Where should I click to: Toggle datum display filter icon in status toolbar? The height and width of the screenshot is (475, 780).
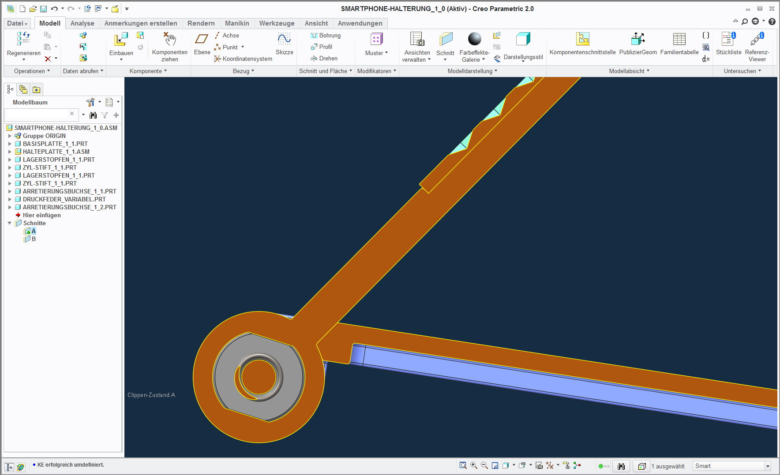coord(550,465)
